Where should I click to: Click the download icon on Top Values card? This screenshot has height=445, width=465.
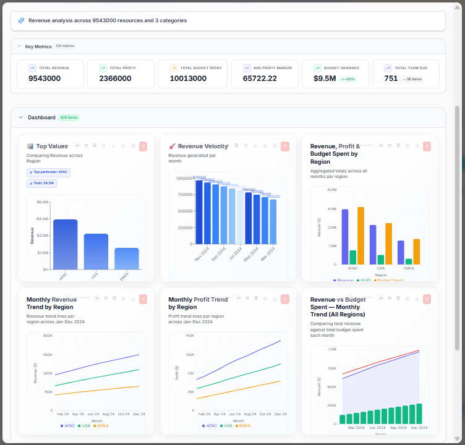tap(124, 146)
